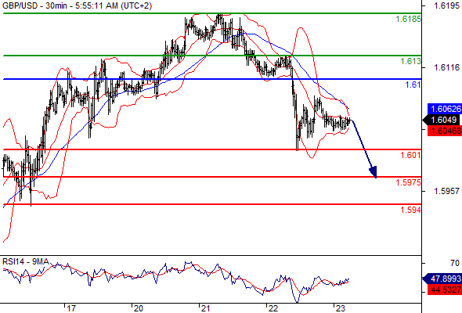Click the 21 date marker on time axis
This screenshot has width=462, height=313.
[205, 308]
